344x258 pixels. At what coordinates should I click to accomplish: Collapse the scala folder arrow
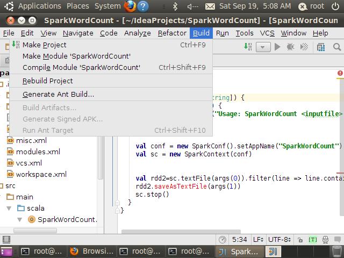pos(9,209)
